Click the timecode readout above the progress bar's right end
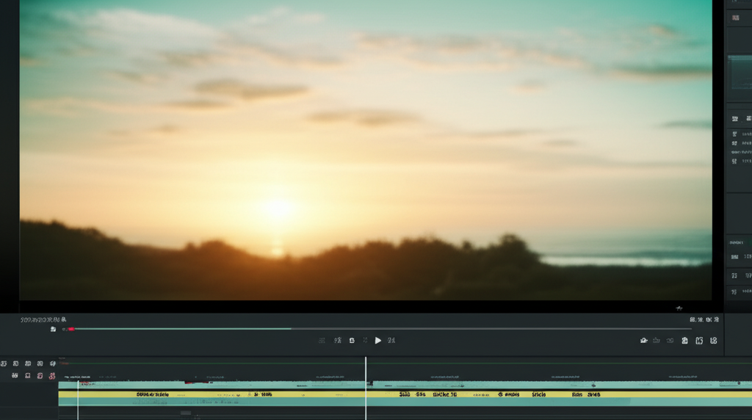Screen dimensions: 752x420 (x=704, y=319)
